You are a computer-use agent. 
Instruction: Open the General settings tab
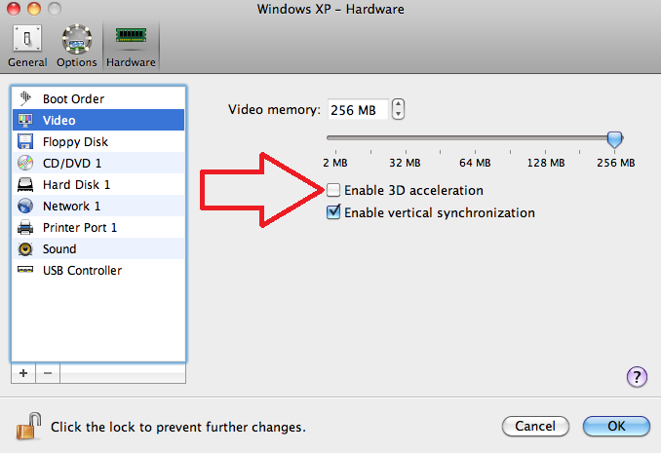coord(27,46)
